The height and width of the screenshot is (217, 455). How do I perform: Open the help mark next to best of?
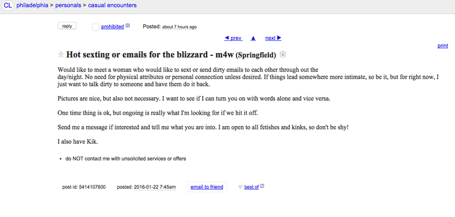click(262, 186)
